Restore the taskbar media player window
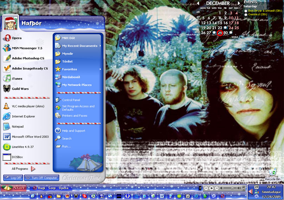284x200 pixels. [x=244, y=187]
